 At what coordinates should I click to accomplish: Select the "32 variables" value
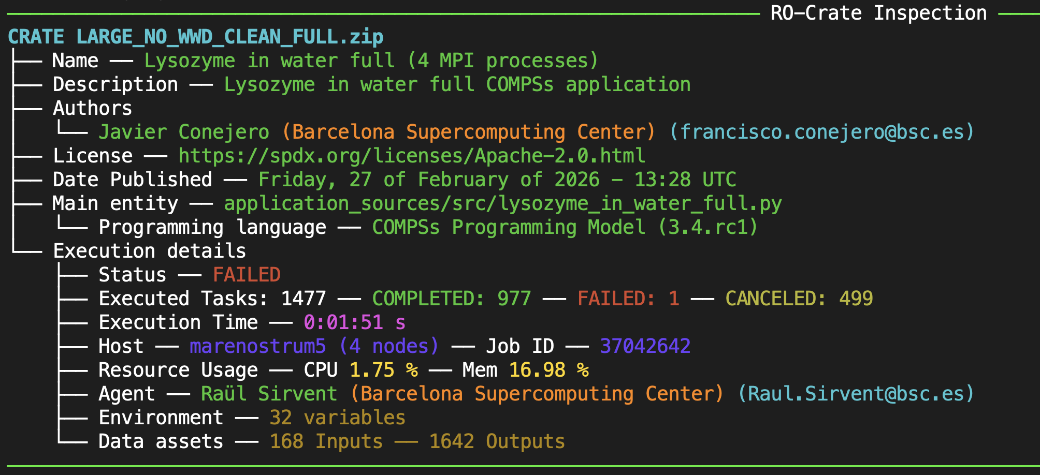click(x=338, y=418)
